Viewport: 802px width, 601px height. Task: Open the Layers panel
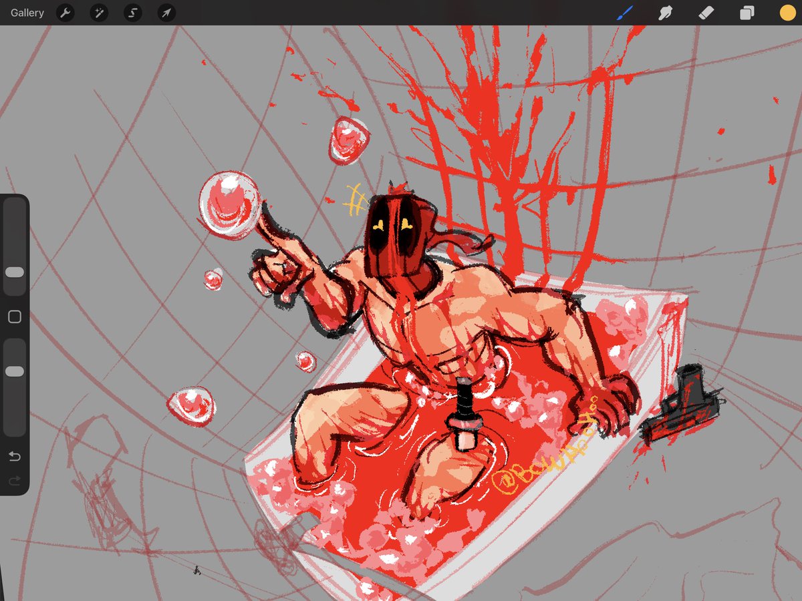pos(747,13)
